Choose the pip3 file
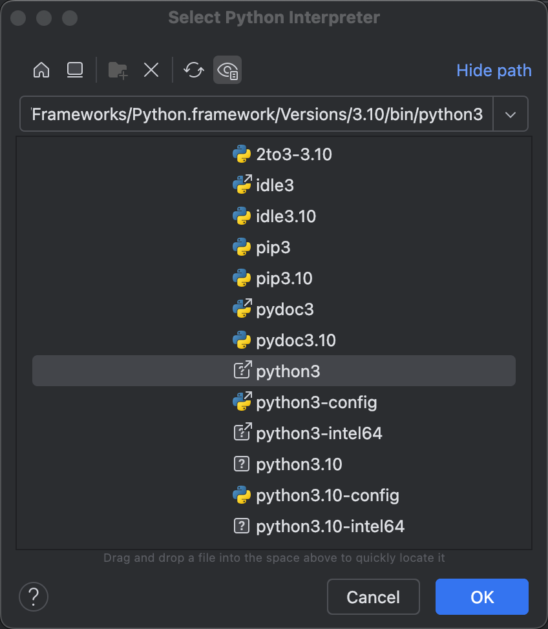The width and height of the screenshot is (548, 629). tap(274, 247)
